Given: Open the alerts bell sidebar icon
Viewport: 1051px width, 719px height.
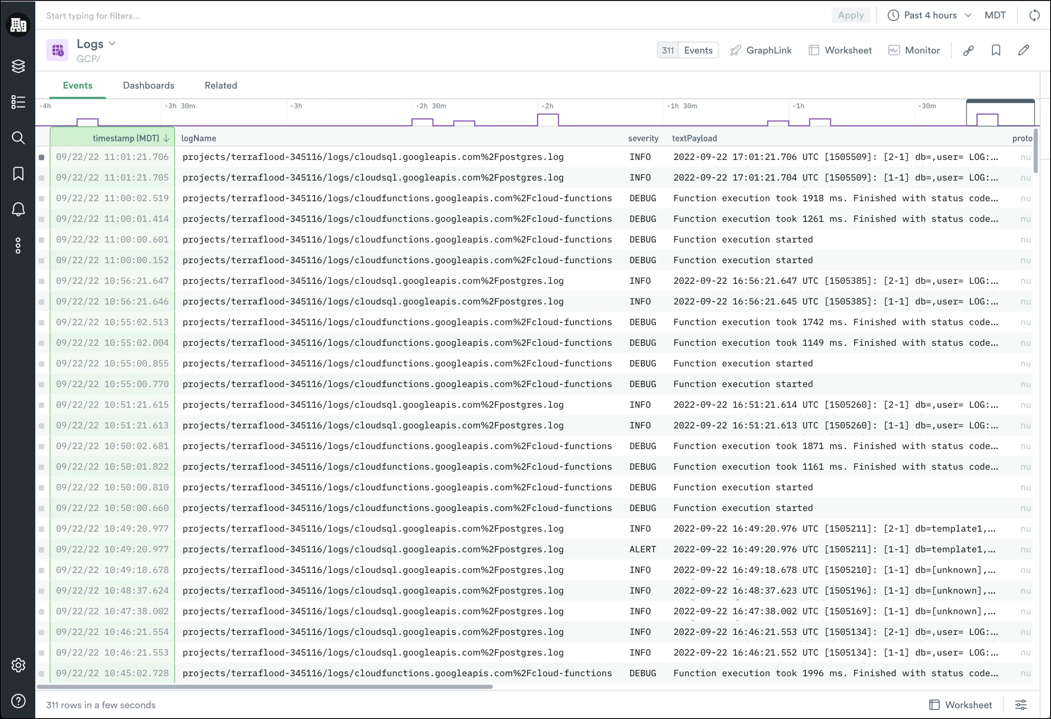Looking at the screenshot, I should click(18, 209).
